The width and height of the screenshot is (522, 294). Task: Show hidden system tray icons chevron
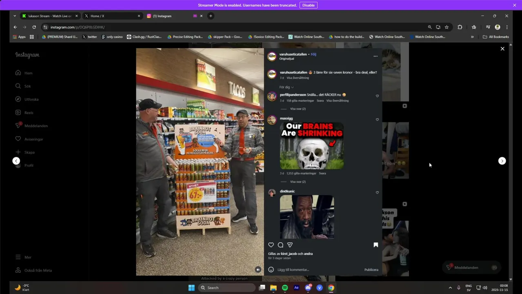pos(450,288)
